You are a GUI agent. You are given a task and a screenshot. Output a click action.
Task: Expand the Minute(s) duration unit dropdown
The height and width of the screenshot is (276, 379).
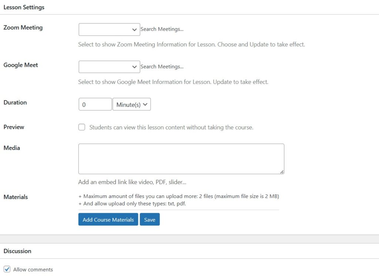tap(131, 105)
